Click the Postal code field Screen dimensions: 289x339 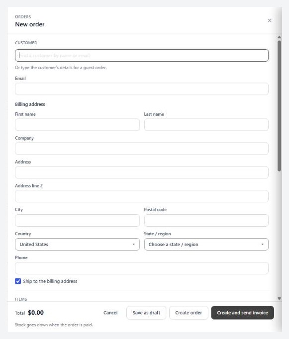point(206,220)
